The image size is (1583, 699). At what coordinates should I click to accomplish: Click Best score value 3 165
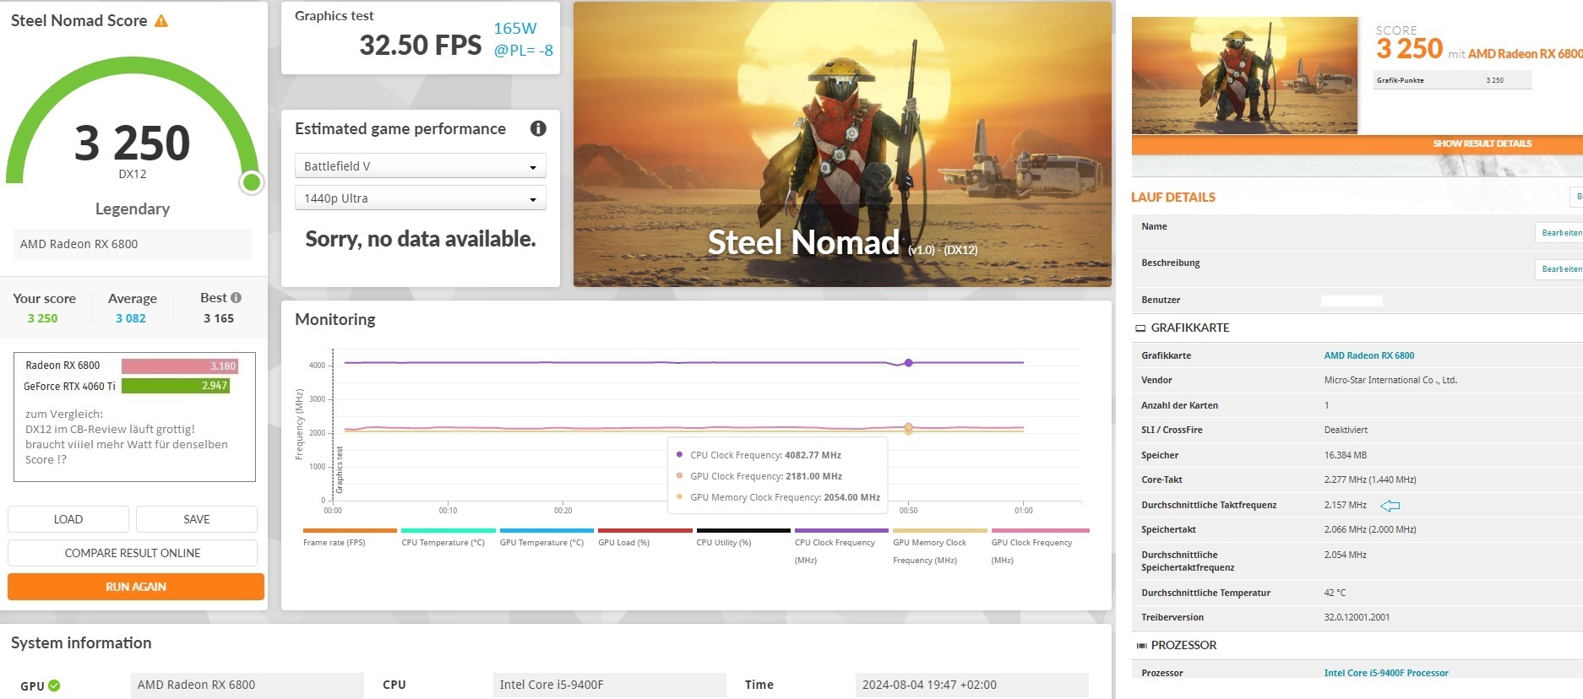point(219,318)
